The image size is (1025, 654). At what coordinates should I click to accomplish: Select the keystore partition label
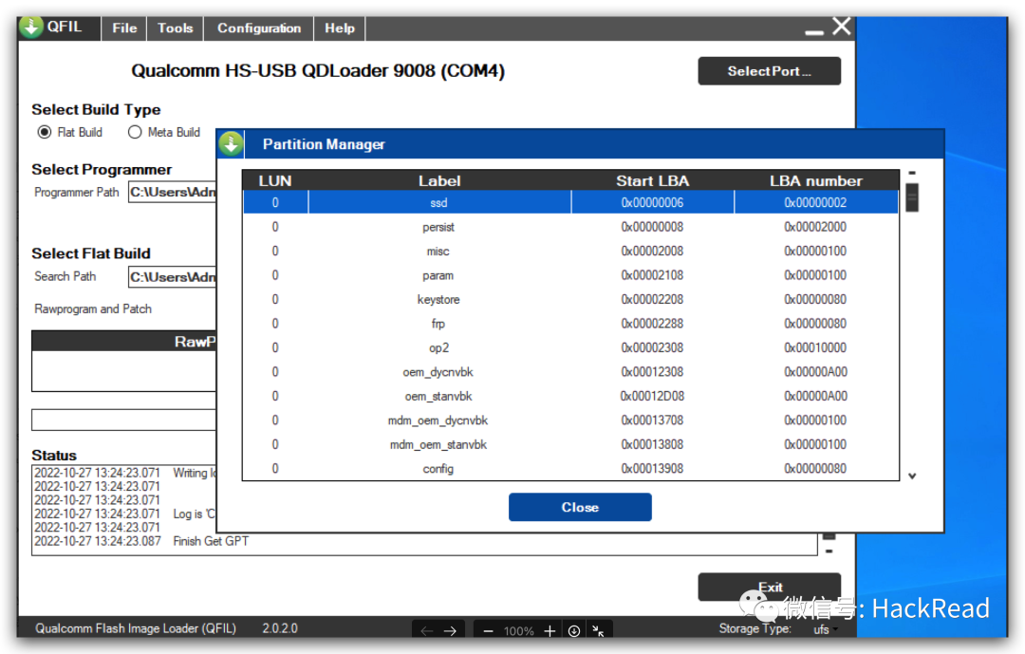coord(438,300)
